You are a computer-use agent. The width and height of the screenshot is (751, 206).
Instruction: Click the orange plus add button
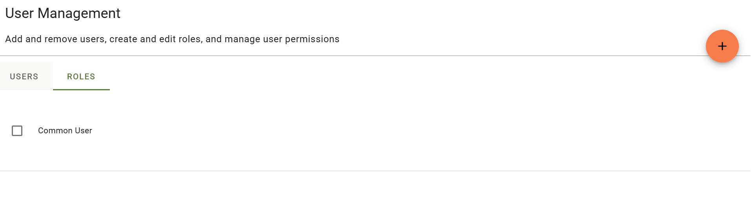(x=722, y=46)
